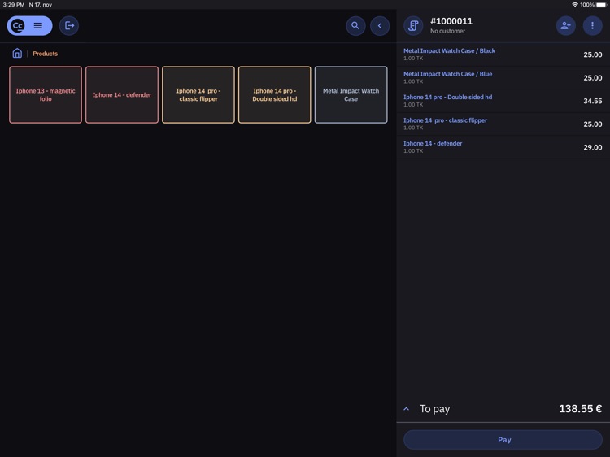Viewport: 610px width, 457px height.
Task: Check the Wi-Fi status icon
Action: click(x=574, y=5)
